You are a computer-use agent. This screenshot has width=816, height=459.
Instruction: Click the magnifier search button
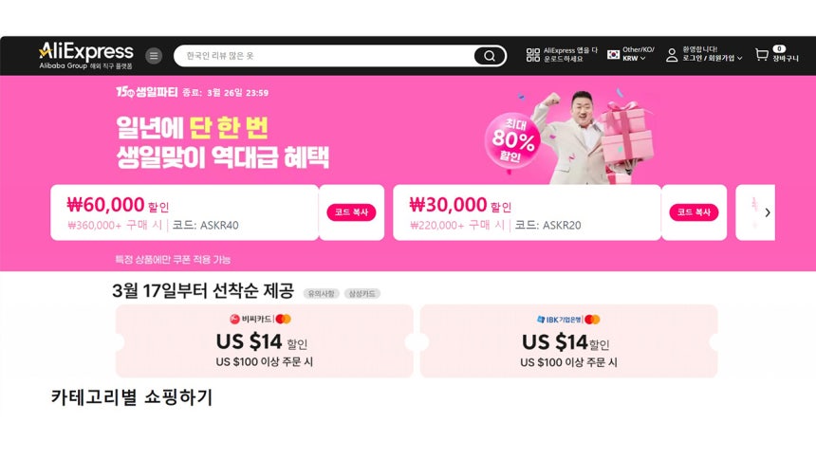coord(490,56)
